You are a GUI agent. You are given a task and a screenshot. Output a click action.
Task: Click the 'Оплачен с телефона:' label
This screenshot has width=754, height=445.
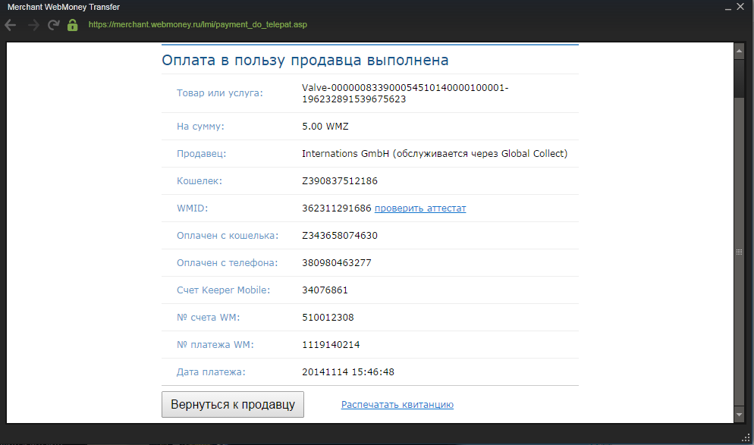coord(227,263)
